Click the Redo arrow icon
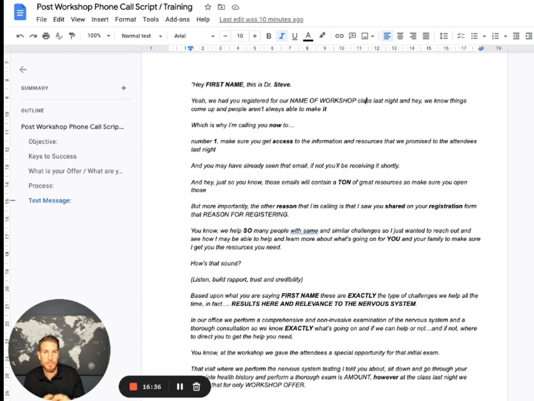534x401 pixels. click(x=33, y=36)
